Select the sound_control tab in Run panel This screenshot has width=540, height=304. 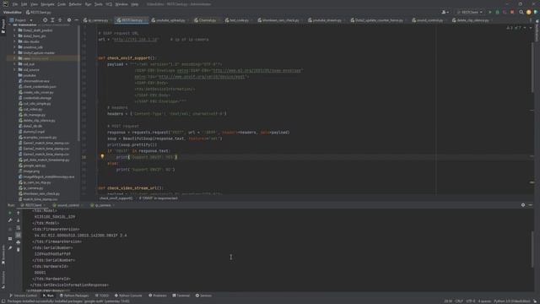click(67, 205)
